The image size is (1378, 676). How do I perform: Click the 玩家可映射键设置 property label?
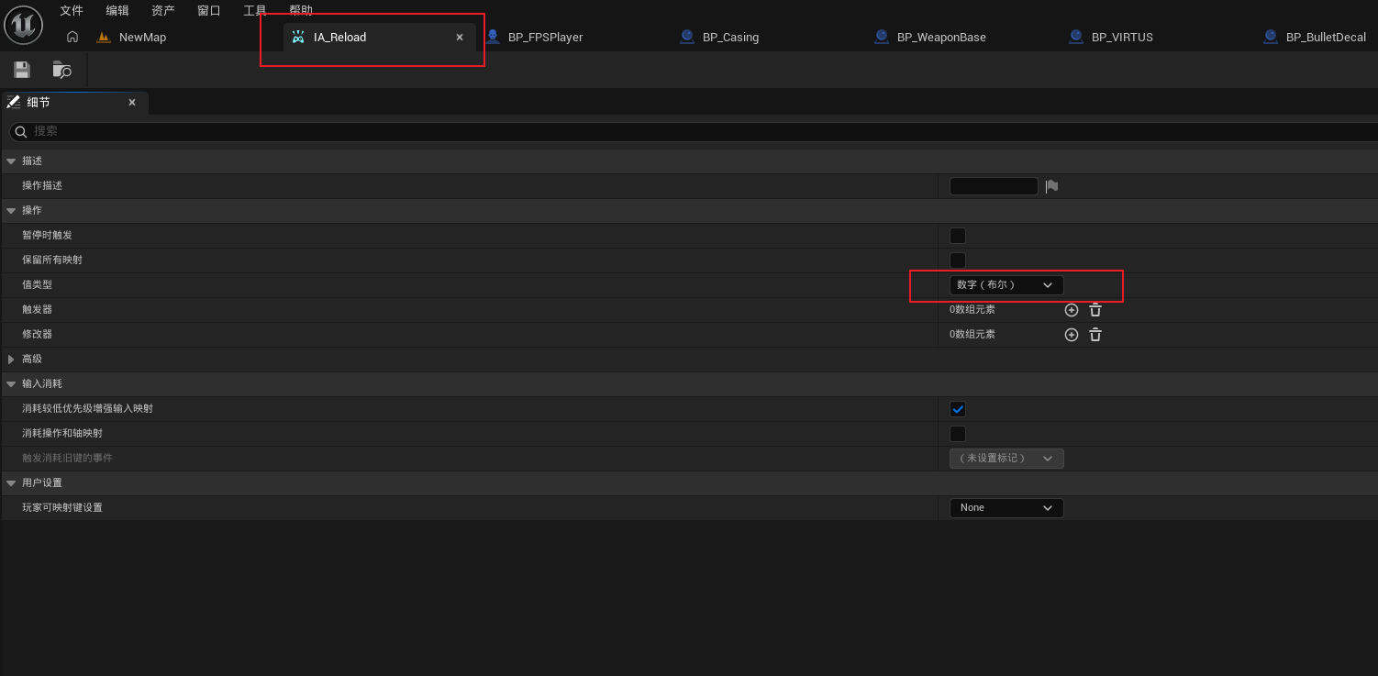pyautogui.click(x=62, y=508)
